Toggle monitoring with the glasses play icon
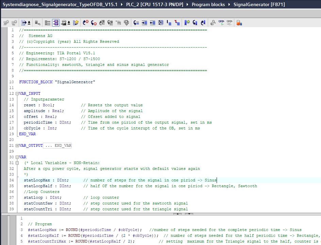The width and height of the screenshot is (321, 245). click(x=221, y=23)
